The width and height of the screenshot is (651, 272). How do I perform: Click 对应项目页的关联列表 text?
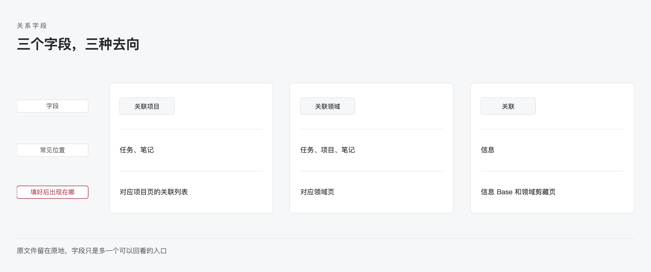click(154, 192)
